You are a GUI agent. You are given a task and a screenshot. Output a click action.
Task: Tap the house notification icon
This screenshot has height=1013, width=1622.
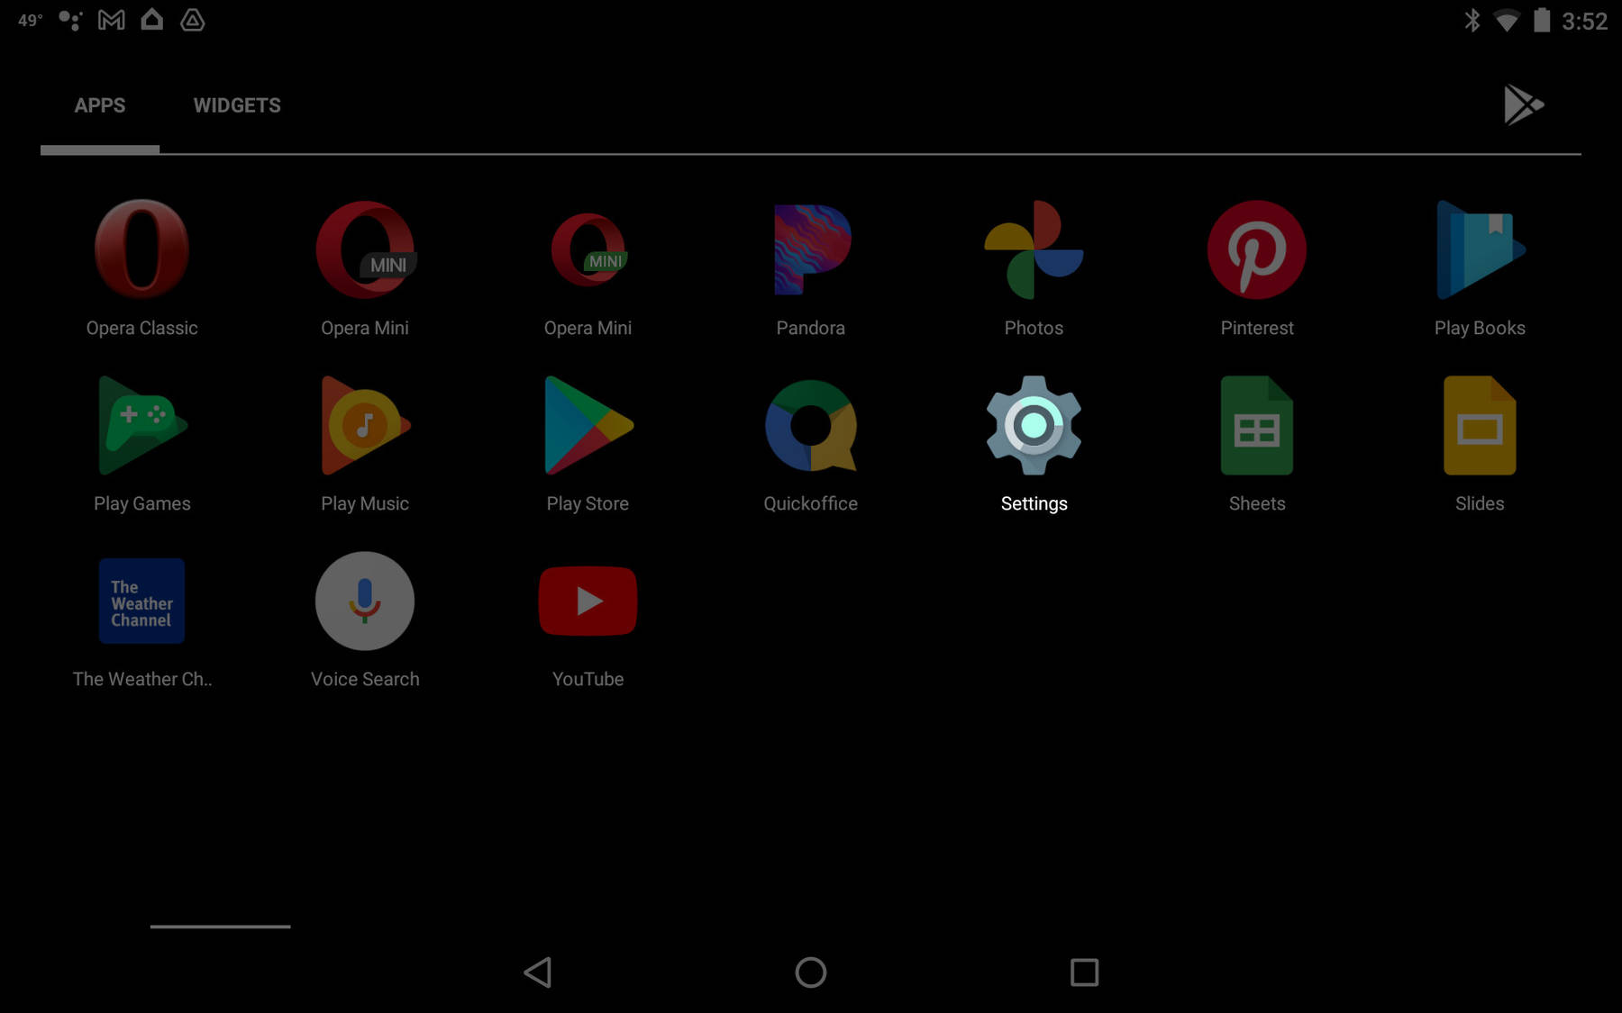click(x=152, y=19)
